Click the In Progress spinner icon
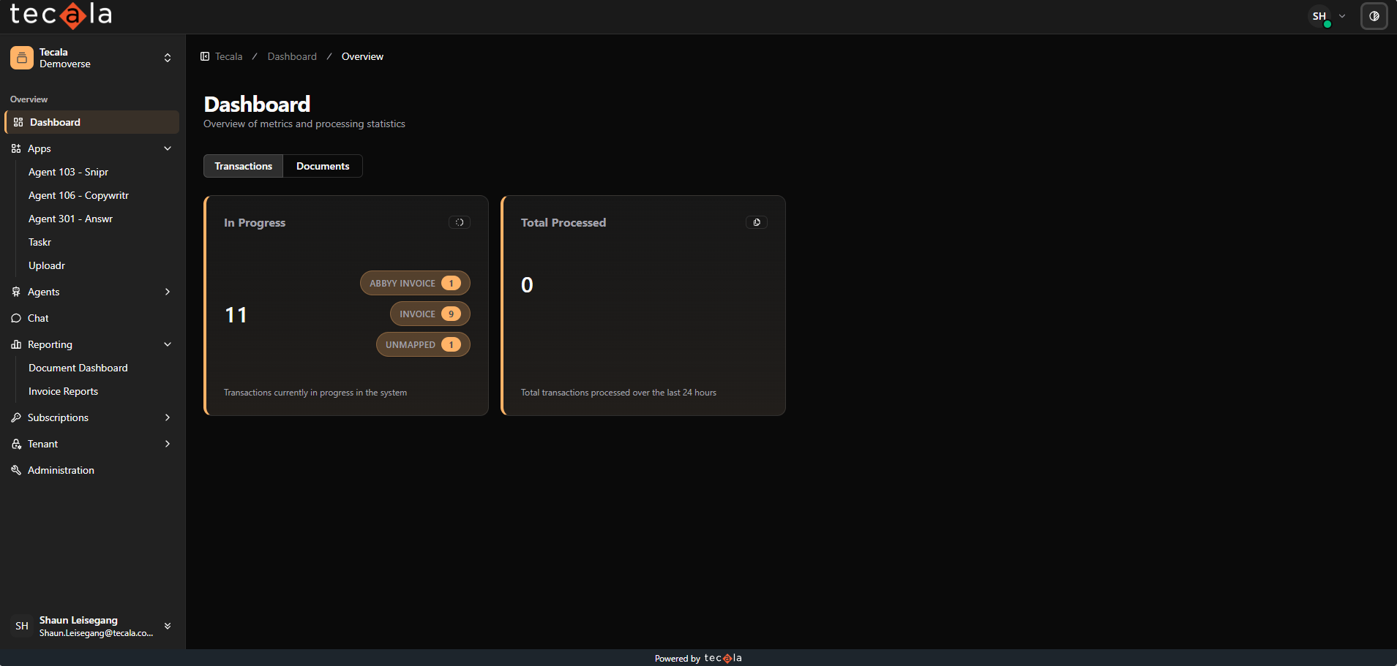 [460, 222]
